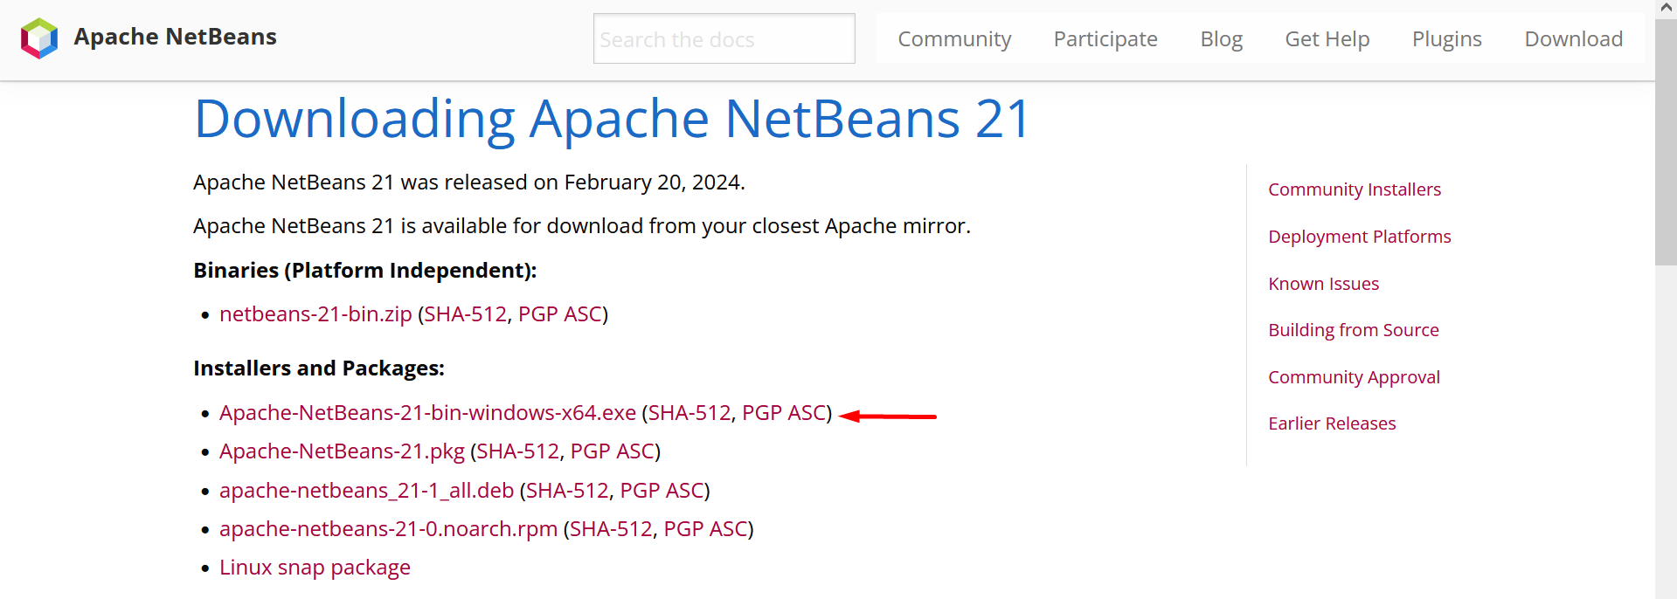Image resolution: width=1677 pixels, height=599 pixels.
Task: Download Apache-NetBeans-21-bin-windows-x64.exe installer
Action: click(427, 413)
